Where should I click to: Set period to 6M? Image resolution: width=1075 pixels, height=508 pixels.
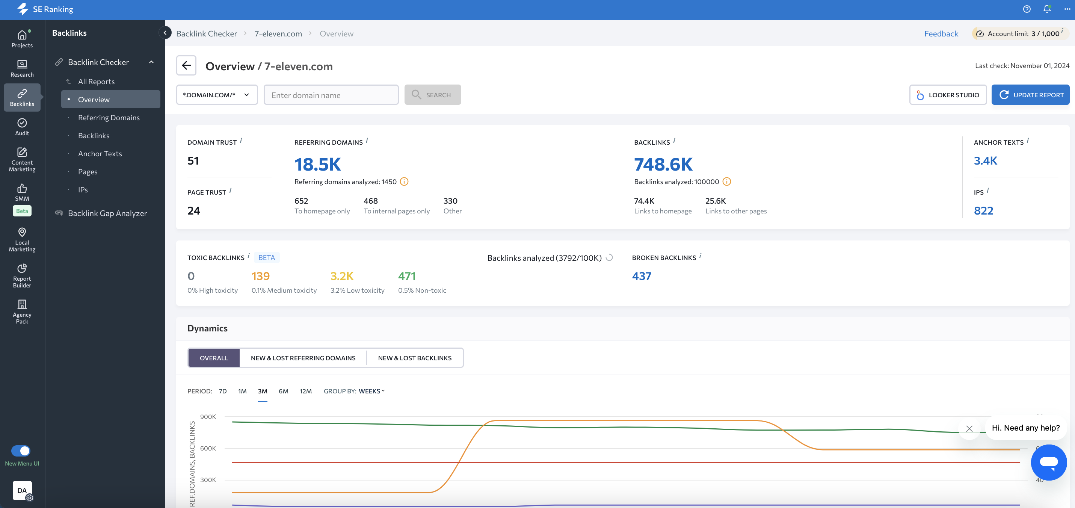(x=284, y=391)
